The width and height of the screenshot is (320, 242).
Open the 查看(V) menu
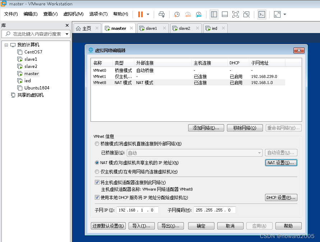(50, 14)
